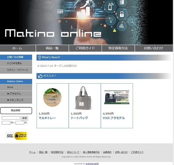Click the トートバッグ product title link
The image size is (174, 165).
click(x=79, y=118)
